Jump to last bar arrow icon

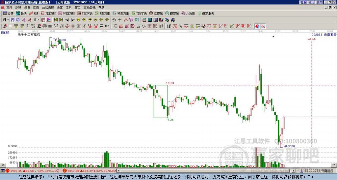click(x=61, y=20)
